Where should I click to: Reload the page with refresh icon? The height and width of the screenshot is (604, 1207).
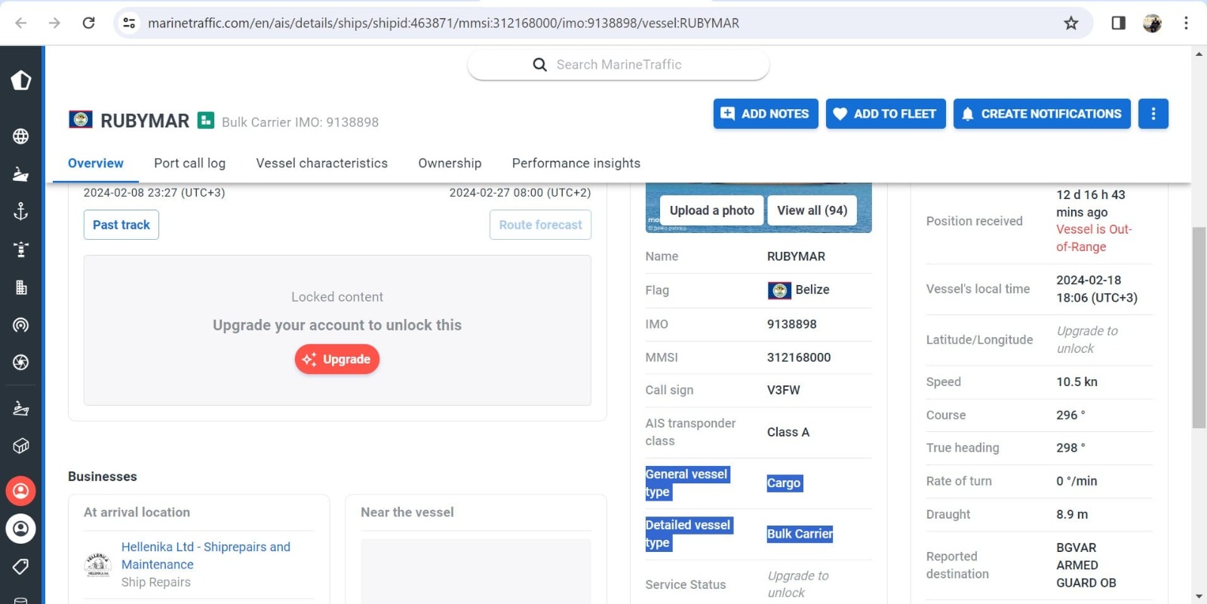(88, 23)
